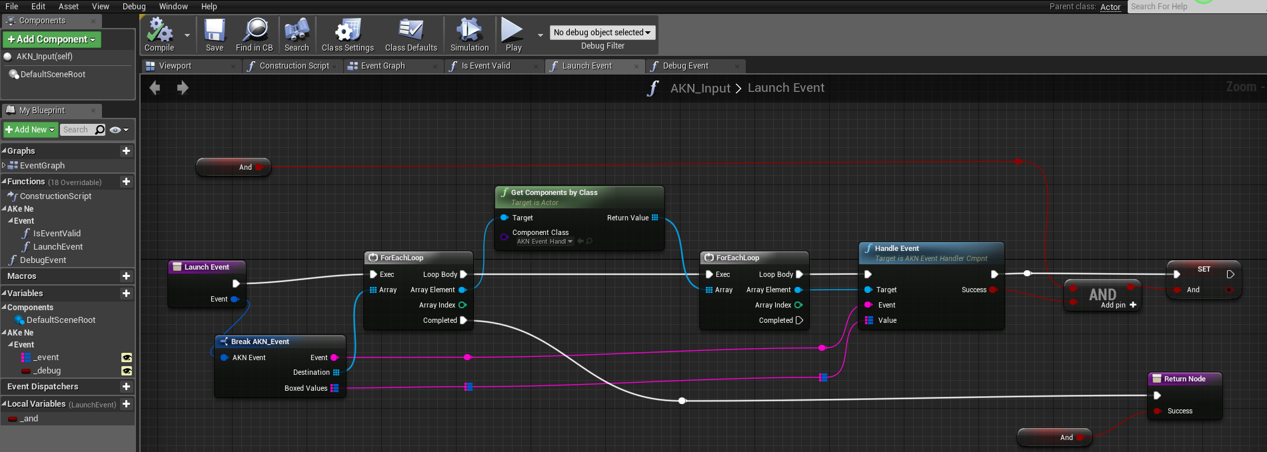
Task: Close the Launch Event tab
Action: [636, 66]
